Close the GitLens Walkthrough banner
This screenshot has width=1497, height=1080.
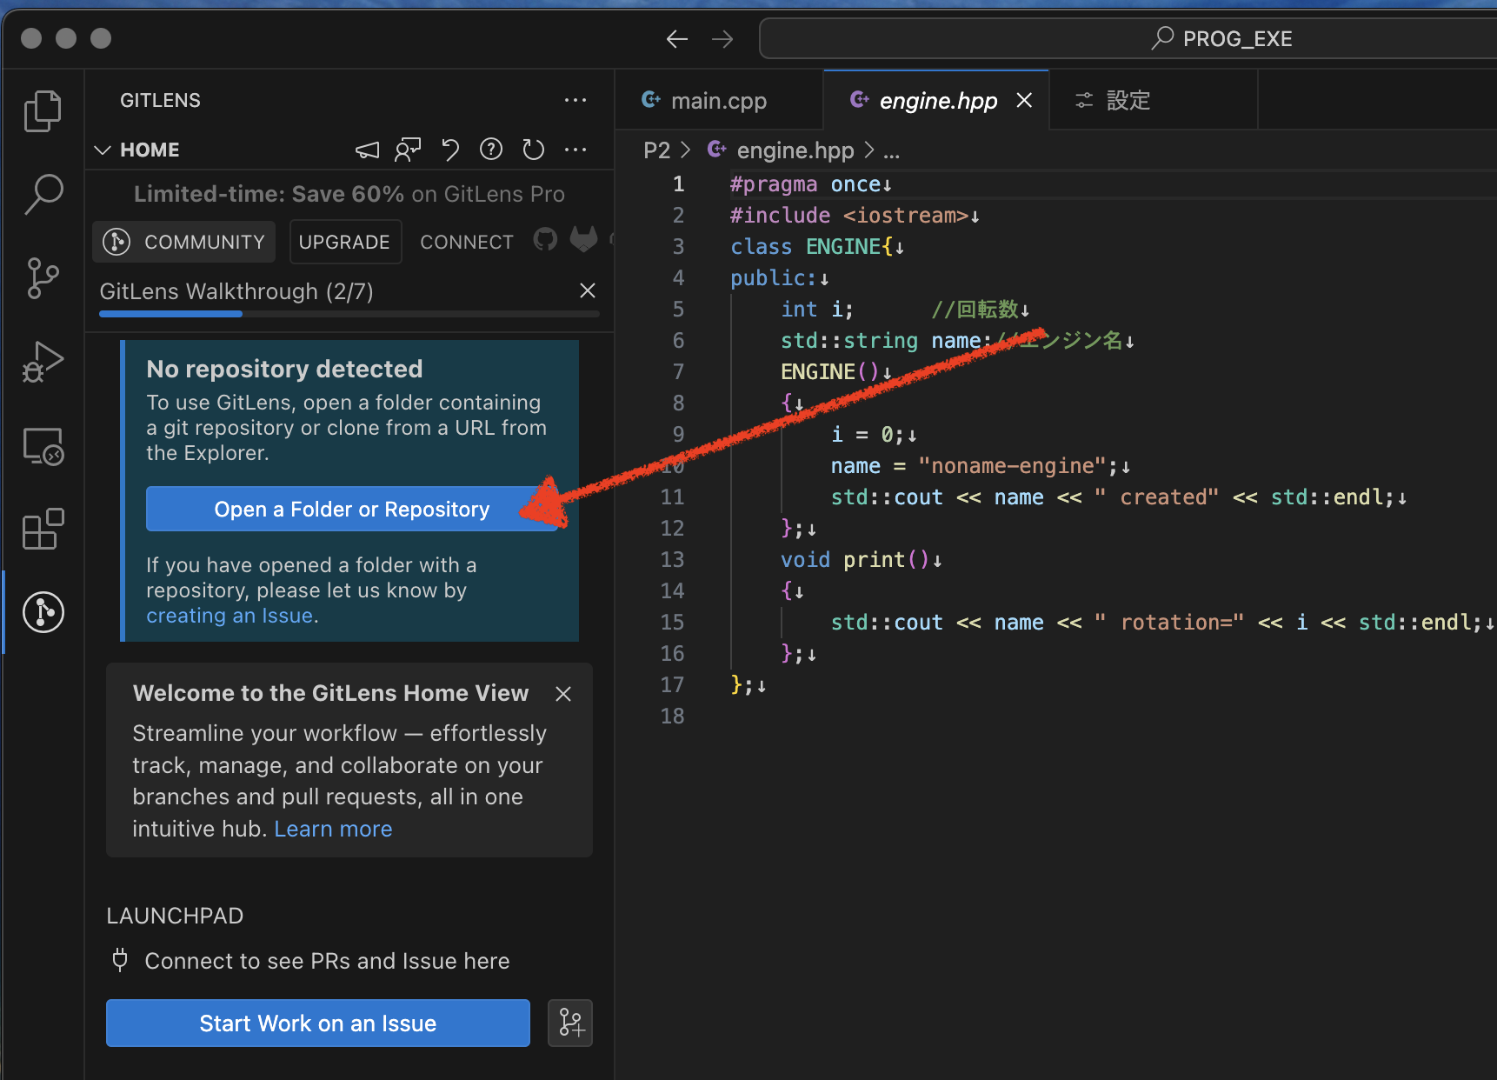[588, 290]
